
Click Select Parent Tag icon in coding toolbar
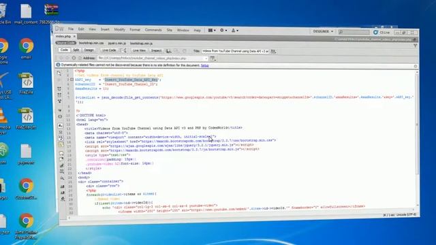click(x=60, y=110)
